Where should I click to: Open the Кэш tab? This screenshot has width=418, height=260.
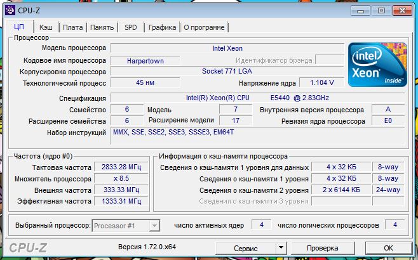click(46, 27)
